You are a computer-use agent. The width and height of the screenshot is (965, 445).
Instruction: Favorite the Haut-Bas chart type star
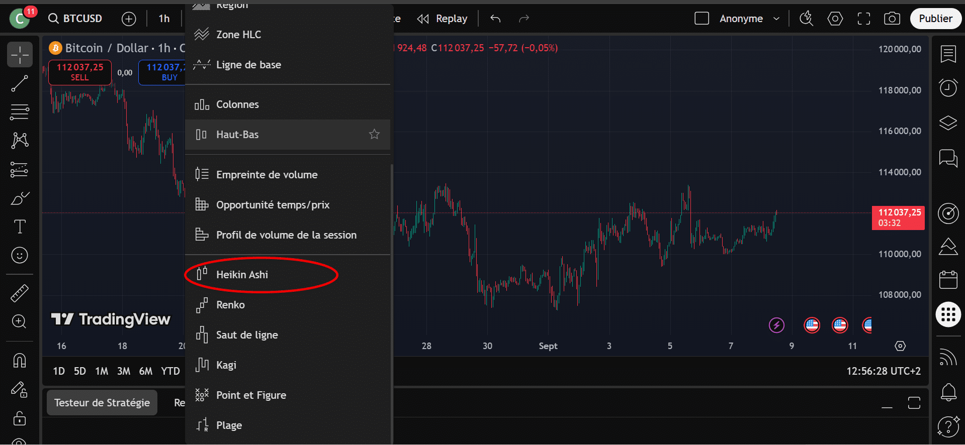coord(374,134)
